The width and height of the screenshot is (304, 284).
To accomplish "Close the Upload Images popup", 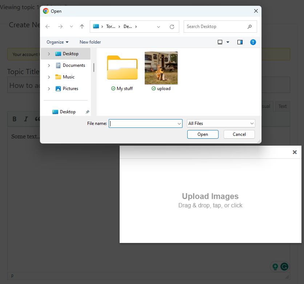I will click(x=295, y=152).
